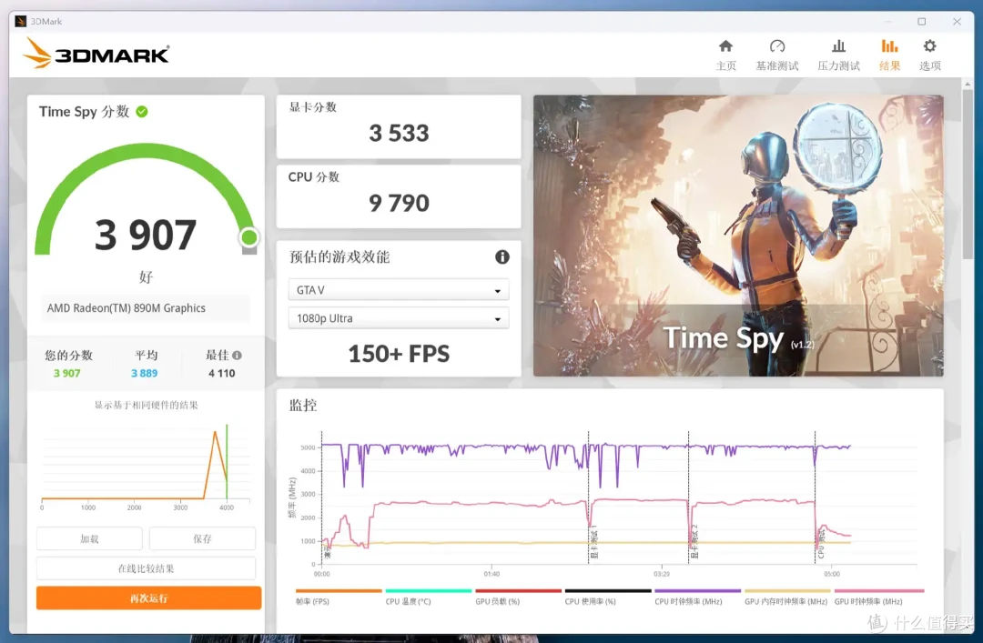Viewport: 983px width, 643px height.
Task: Maximize the 3DMark window
Action: pos(921,21)
